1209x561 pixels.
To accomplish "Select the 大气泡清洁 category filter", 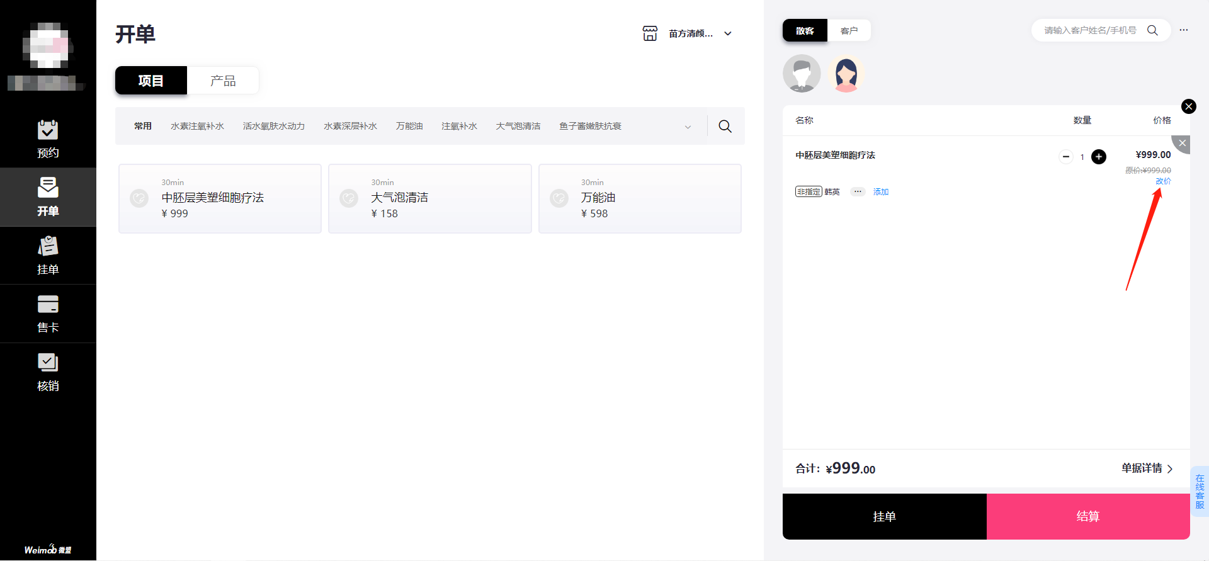I will (518, 127).
